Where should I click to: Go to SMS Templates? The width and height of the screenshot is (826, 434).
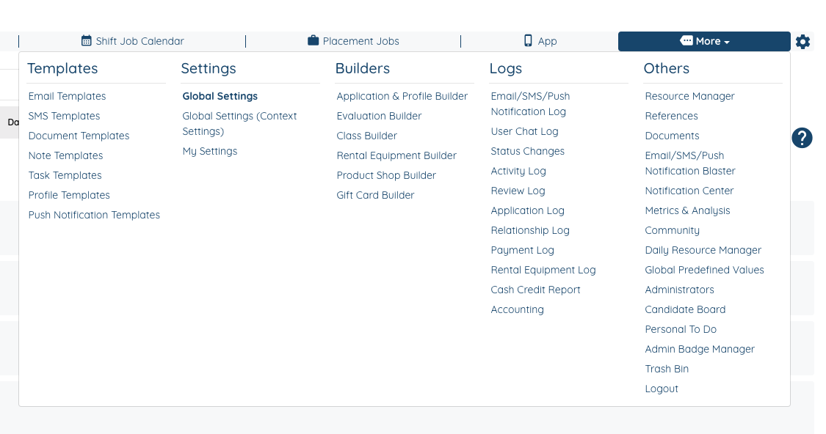(65, 116)
